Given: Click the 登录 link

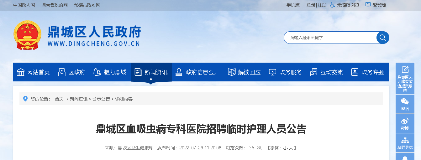Looking at the screenshot, I should point(311,5).
